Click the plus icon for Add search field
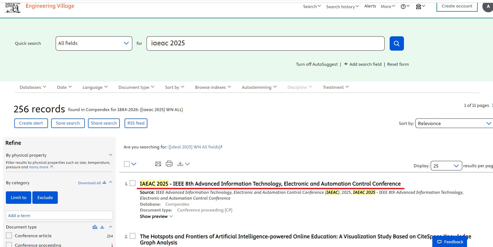Image resolution: width=493 pixels, height=247 pixels. [x=346, y=64]
